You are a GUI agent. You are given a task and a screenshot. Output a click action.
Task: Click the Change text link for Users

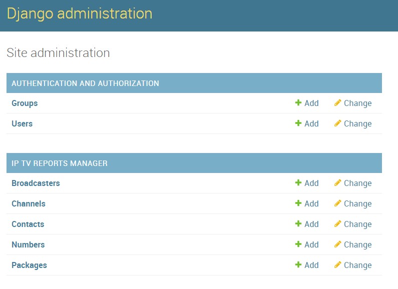pyautogui.click(x=357, y=124)
